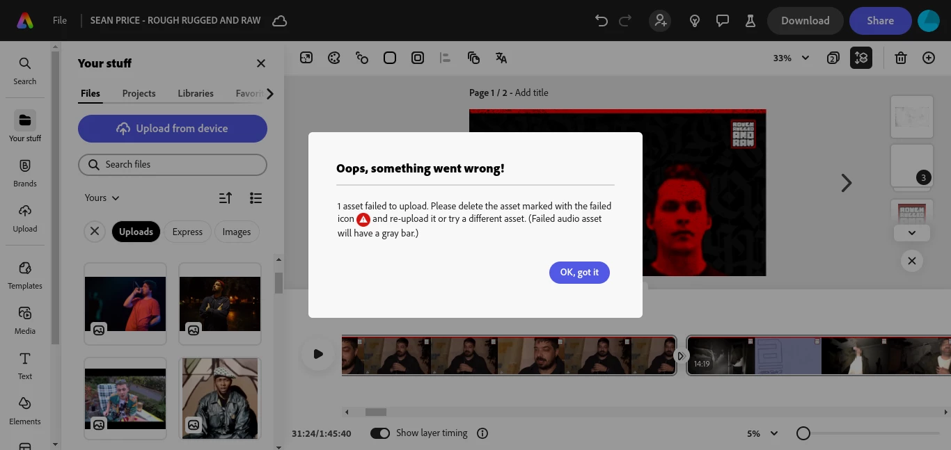Image resolution: width=951 pixels, height=450 pixels.
Task: Select the rapper in orange shirt thumbnail
Action: [x=125, y=304]
